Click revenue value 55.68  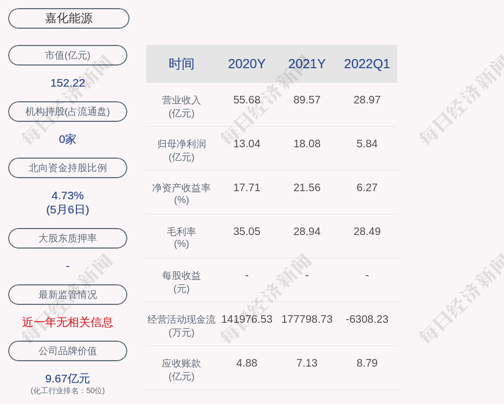coord(247,100)
